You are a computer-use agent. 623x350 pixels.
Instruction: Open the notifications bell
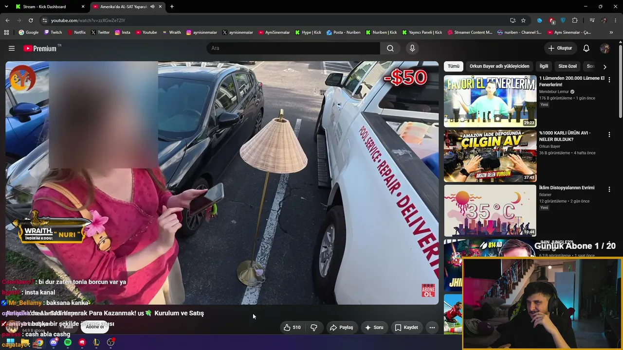(586, 48)
